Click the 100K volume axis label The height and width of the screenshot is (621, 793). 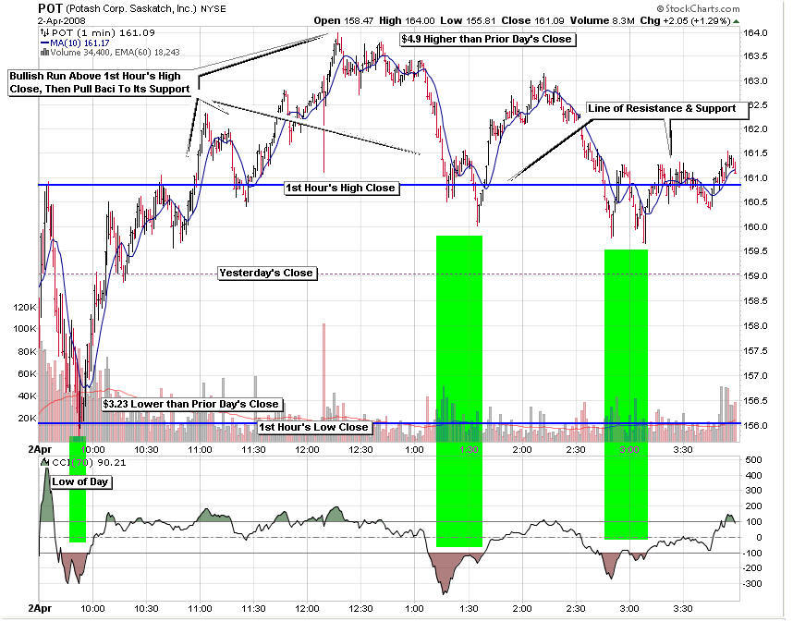click(x=25, y=329)
